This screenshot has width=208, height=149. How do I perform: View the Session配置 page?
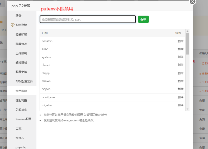[23, 119]
